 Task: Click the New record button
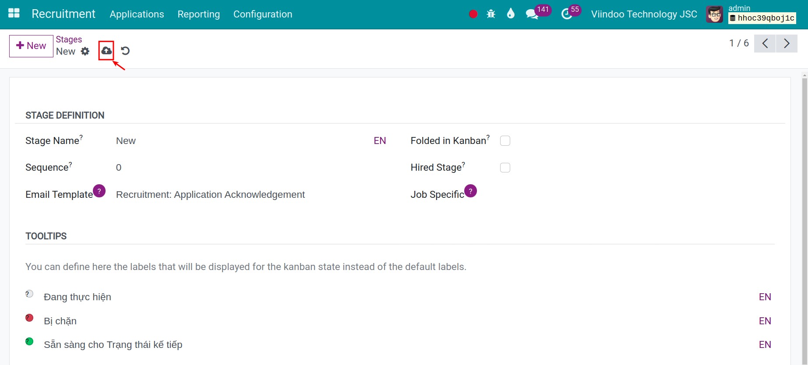31,46
